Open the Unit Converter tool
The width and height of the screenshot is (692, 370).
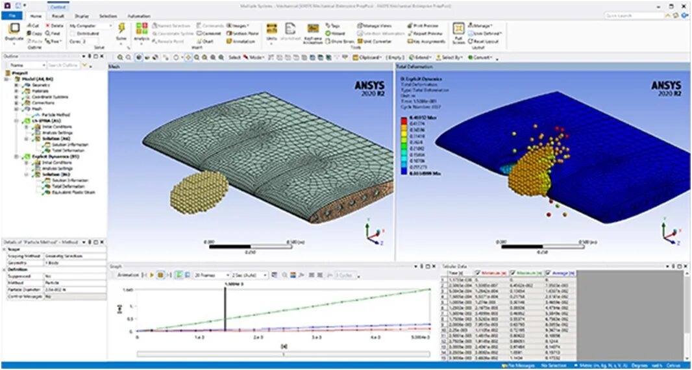coord(375,42)
